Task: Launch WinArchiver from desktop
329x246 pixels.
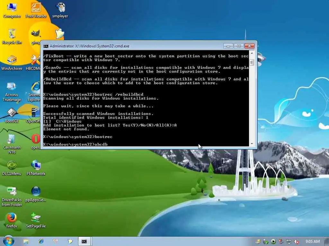Action: pyautogui.click(x=12, y=63)
